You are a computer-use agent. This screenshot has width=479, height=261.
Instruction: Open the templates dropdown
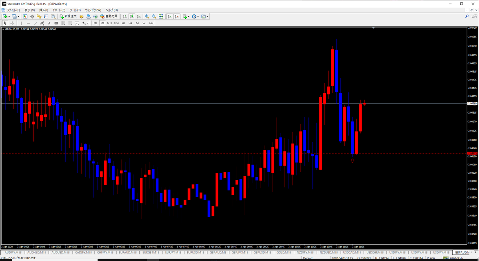(x=204, y=16)
